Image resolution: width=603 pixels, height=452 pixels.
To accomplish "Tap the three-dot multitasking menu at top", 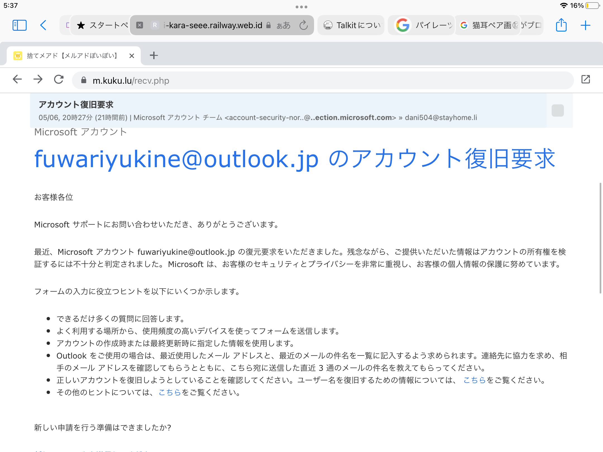I will pos(301,7).
